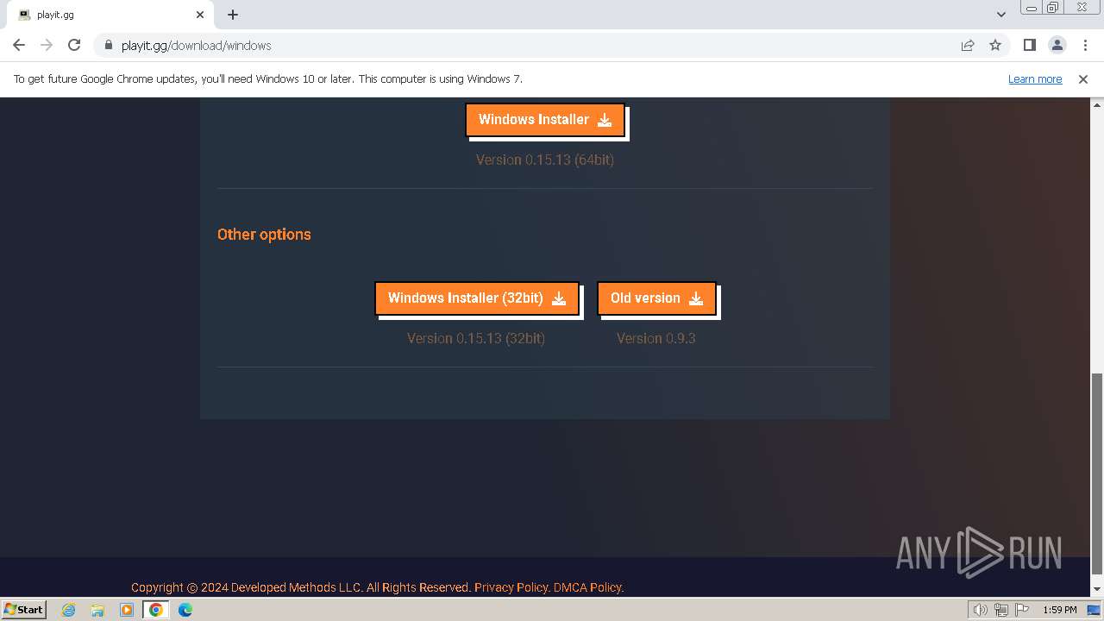Open the tab search dropdown arrow

1000,15
